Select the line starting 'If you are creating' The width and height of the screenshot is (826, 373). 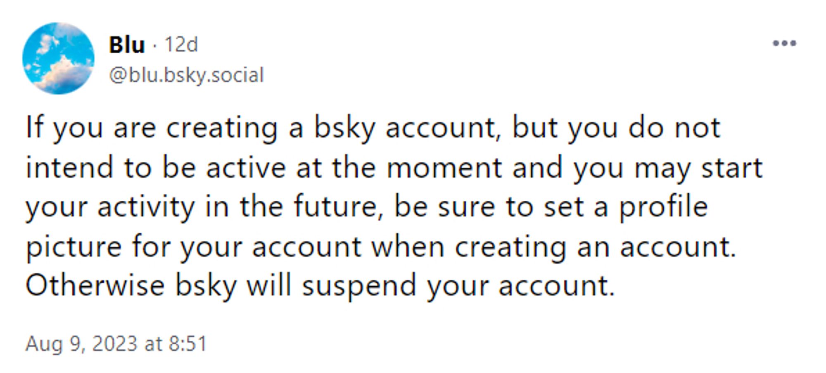[373, 128]
